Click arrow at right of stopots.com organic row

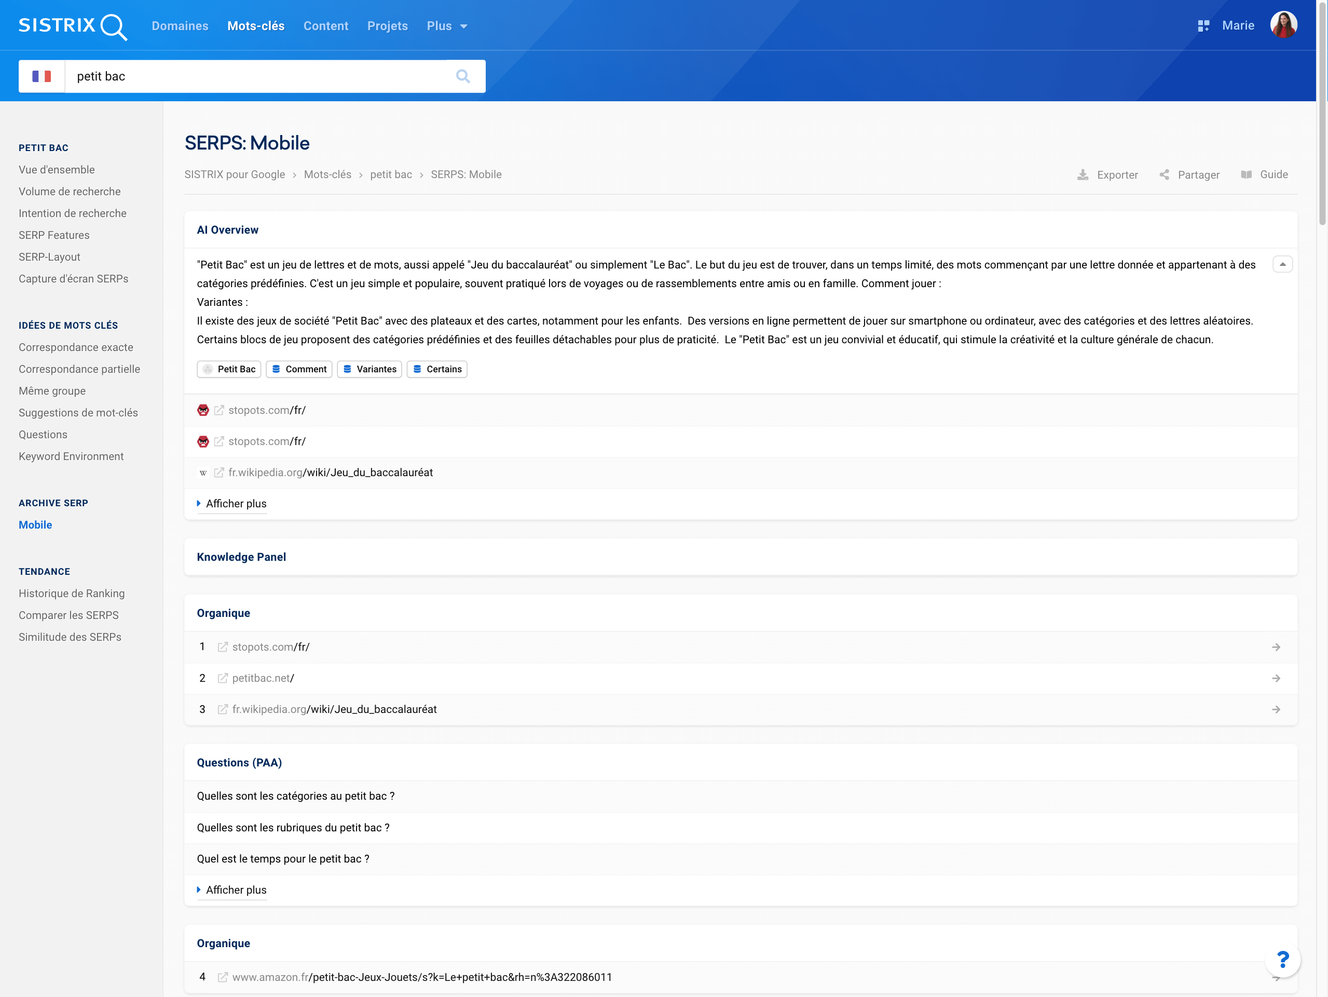1277,647
